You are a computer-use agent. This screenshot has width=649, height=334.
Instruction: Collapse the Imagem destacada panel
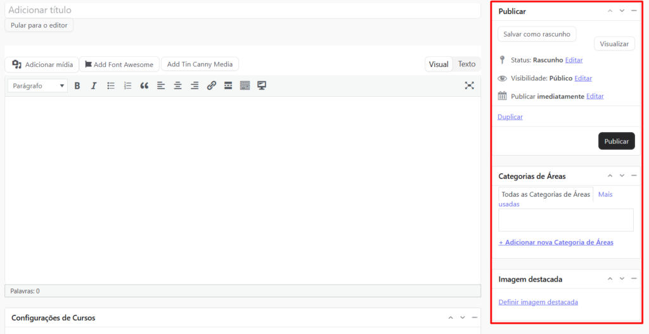click(x=634, y=278)
